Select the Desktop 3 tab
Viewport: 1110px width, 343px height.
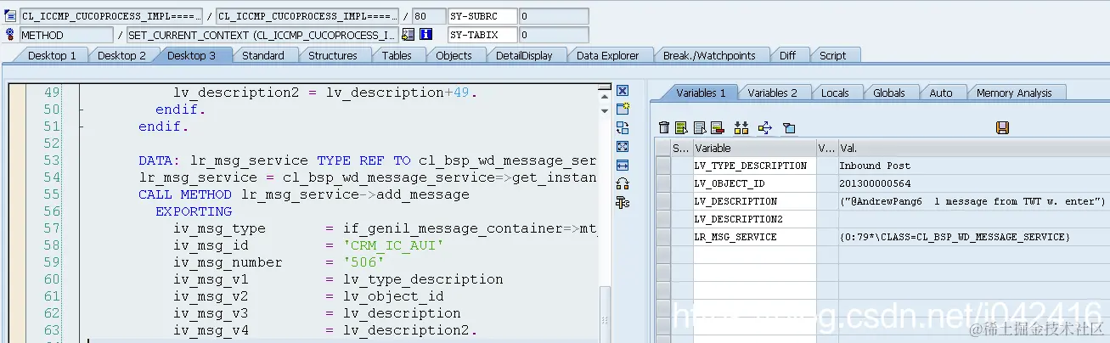coord(191,55)
